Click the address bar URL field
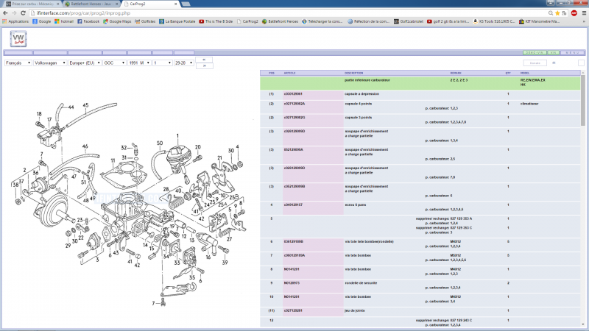Image resolution: width=589 pixels, height=331 pixels. pyautogui.click(x=287, y=13)
